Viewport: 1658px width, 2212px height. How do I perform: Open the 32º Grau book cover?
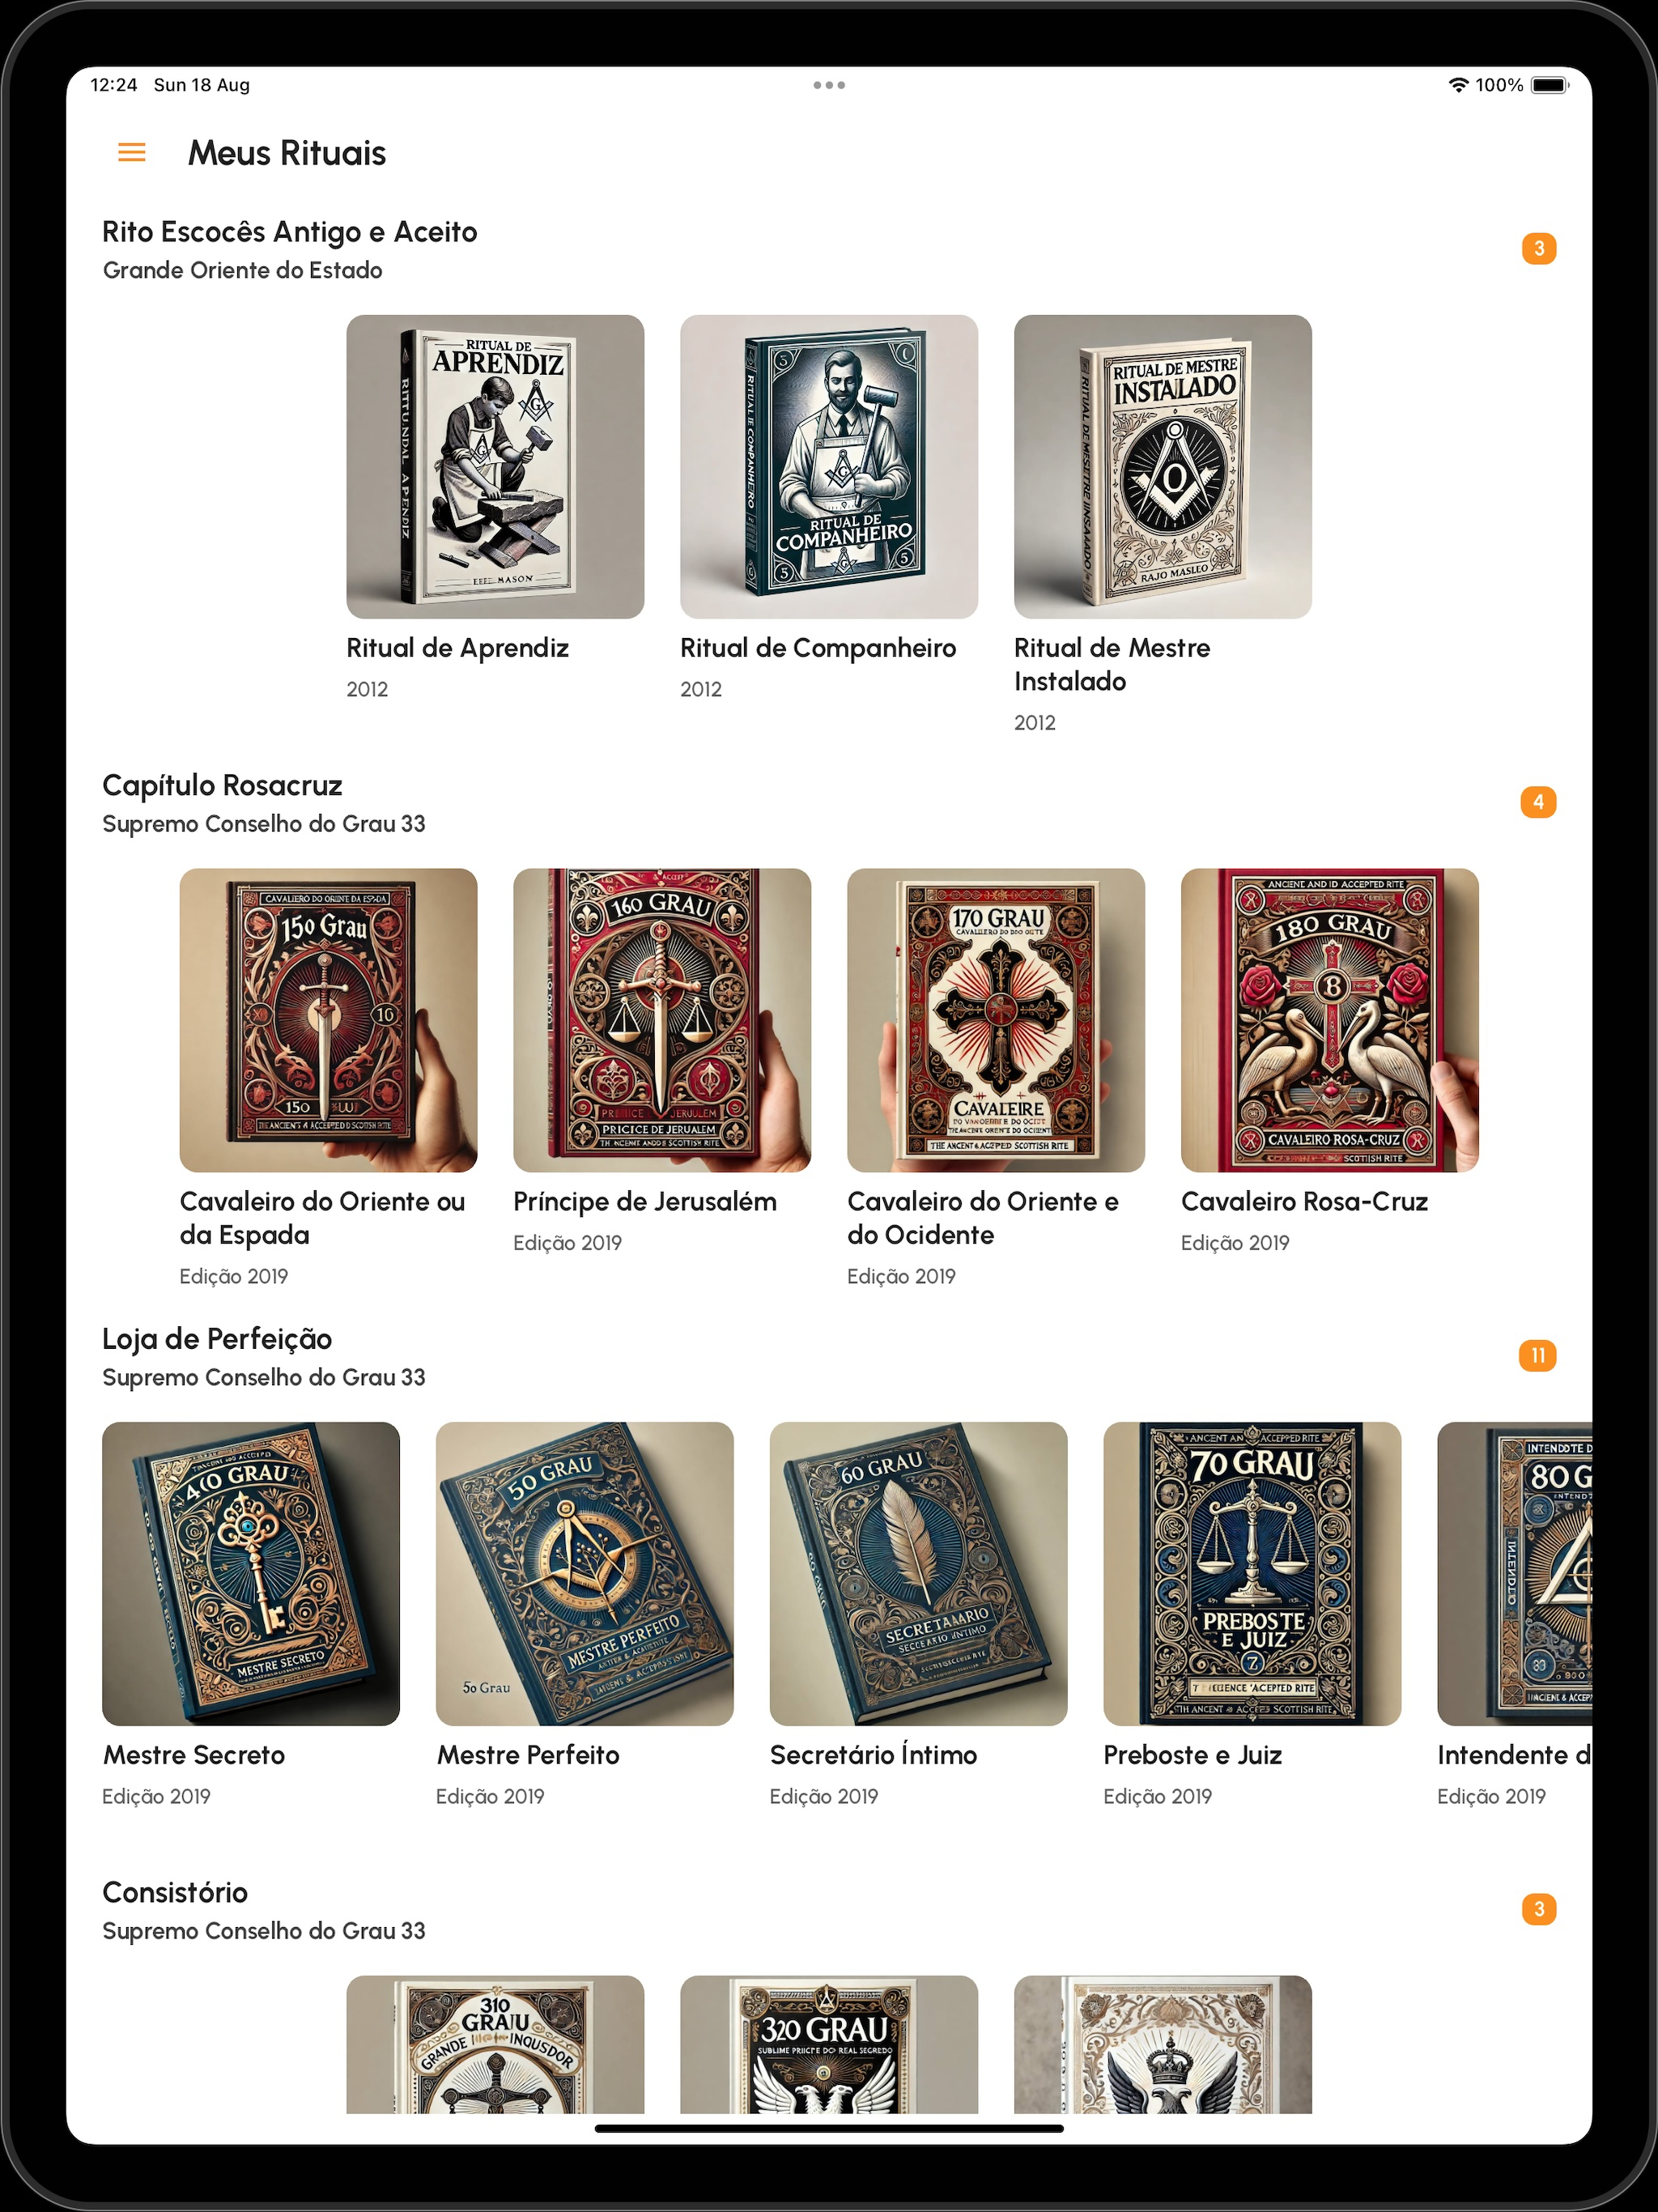[x=829, y=2044]
